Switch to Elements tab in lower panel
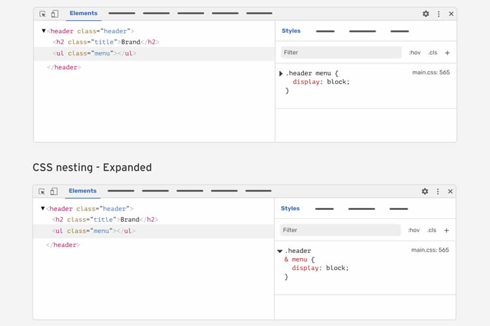490x326 pixels. (82, 190)
